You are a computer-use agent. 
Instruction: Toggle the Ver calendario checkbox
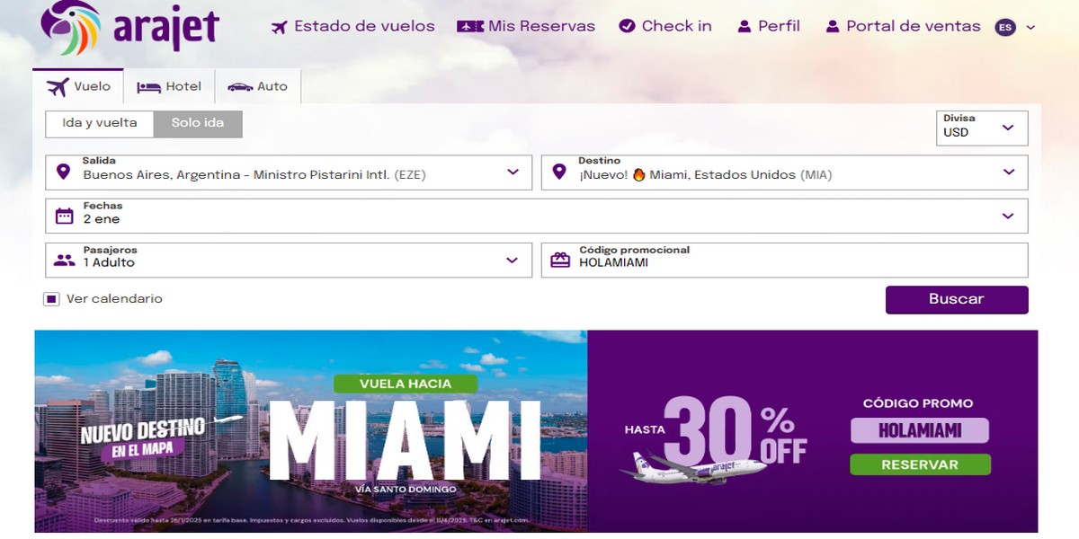52,299
